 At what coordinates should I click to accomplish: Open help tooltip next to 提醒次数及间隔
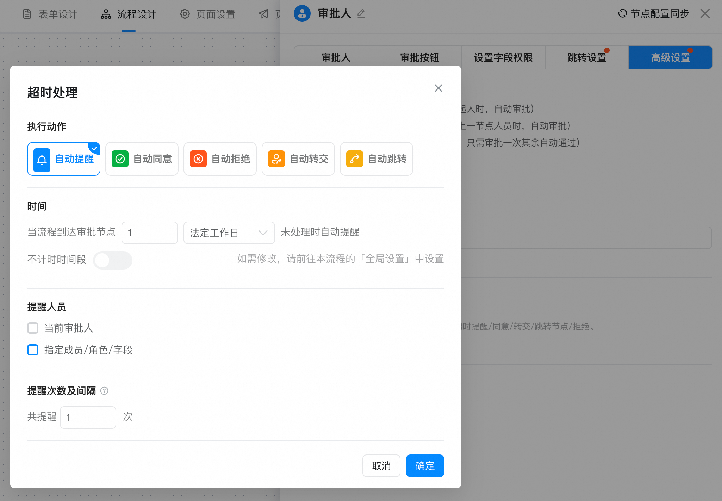pos(104,391)
